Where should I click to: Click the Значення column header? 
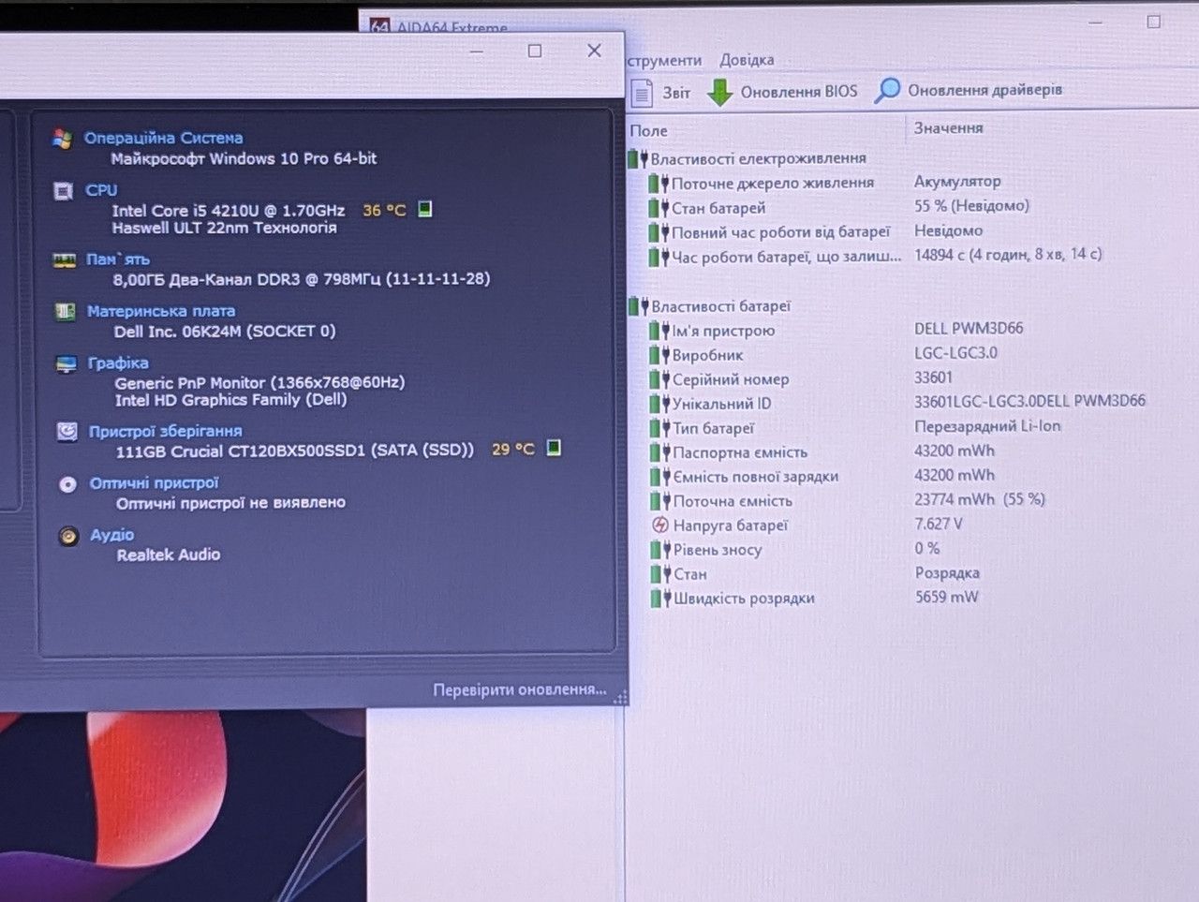(x=948, y=128)
